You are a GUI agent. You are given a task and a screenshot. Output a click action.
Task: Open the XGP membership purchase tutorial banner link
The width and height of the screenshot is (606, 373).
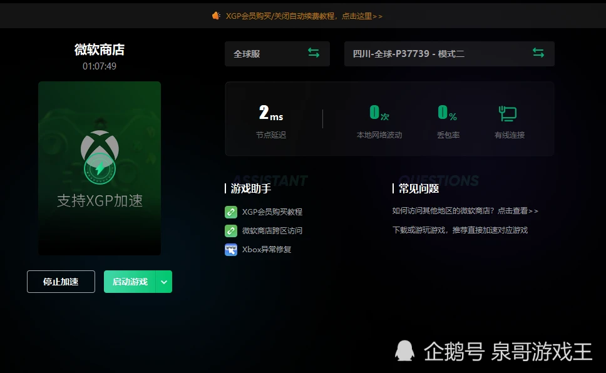(304, 16)
